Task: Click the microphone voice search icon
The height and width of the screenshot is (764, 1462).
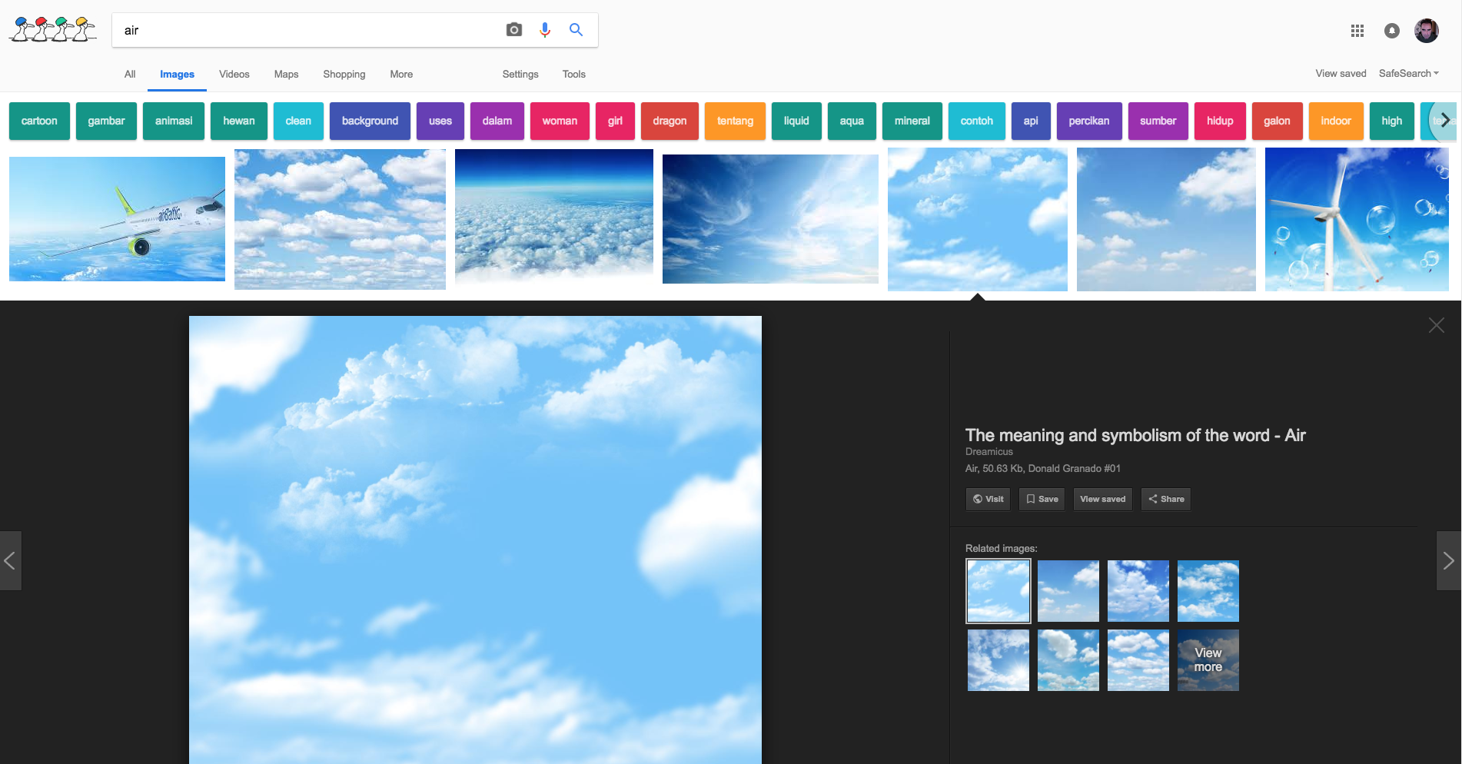Action: (x=545, y=30)
